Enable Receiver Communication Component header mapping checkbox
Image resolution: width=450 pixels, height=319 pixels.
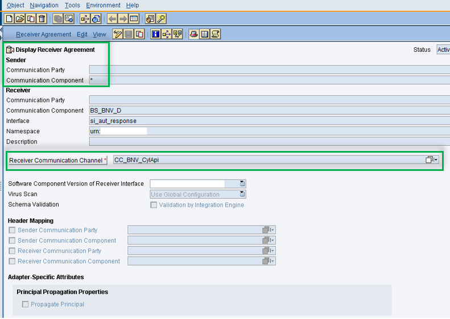(x=12, y=261)
